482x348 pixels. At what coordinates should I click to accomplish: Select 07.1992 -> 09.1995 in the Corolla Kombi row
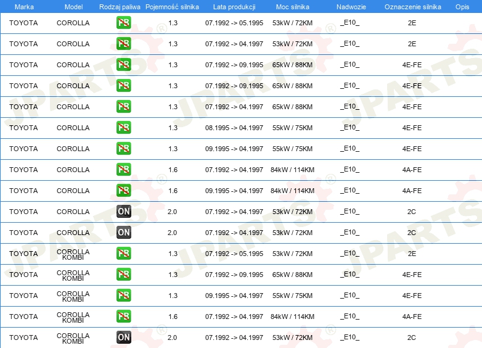234,275
